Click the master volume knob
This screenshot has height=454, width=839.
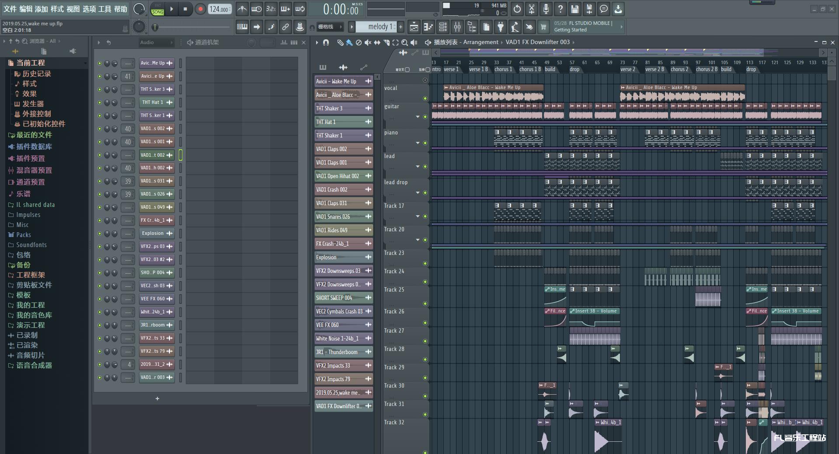(139, 9)
